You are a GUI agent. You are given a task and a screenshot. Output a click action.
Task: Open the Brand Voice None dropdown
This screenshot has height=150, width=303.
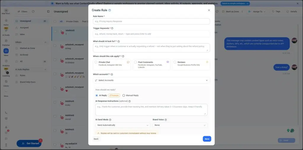[180, 125]
